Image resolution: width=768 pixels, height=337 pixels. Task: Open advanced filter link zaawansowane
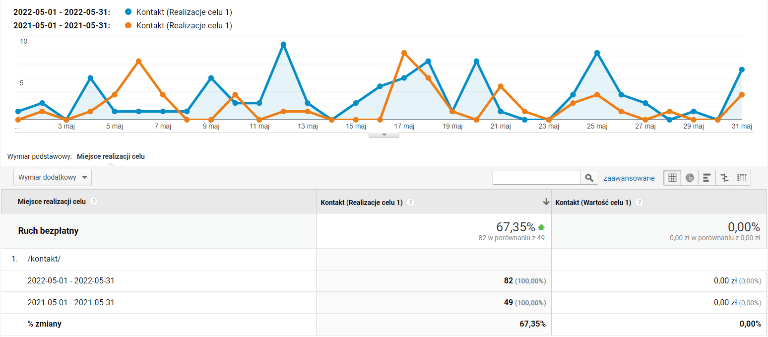[629, 178]
